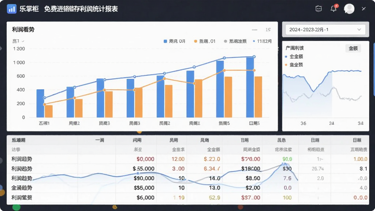The width and height of the screenshot is (375, 211).
Task: Click the $55.000 cell
Action: coord(143,169)
